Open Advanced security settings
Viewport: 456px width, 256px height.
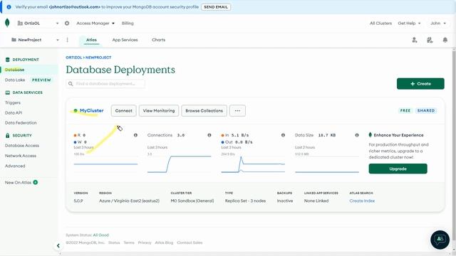[x=15, y=166]
